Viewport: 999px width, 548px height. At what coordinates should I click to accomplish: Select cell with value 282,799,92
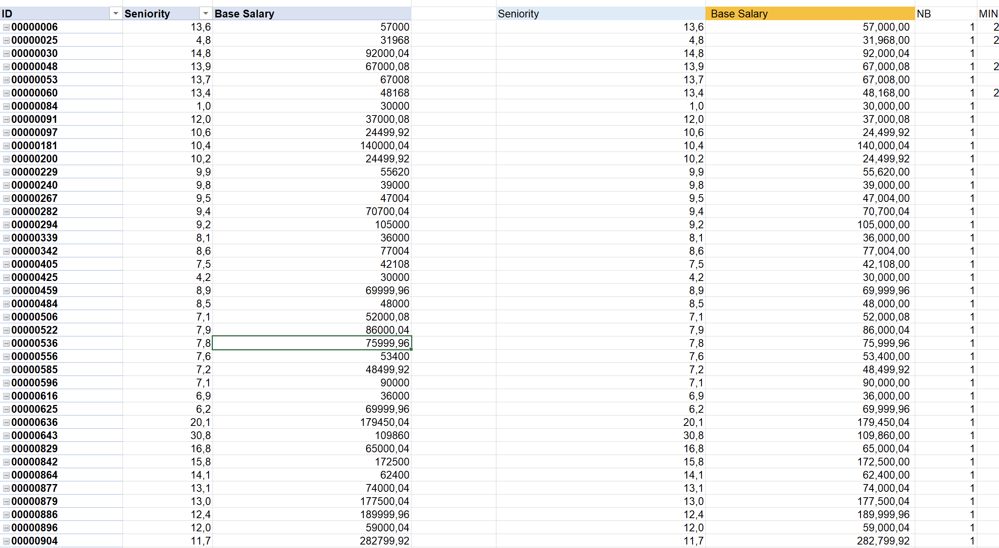tap(883, 541)
